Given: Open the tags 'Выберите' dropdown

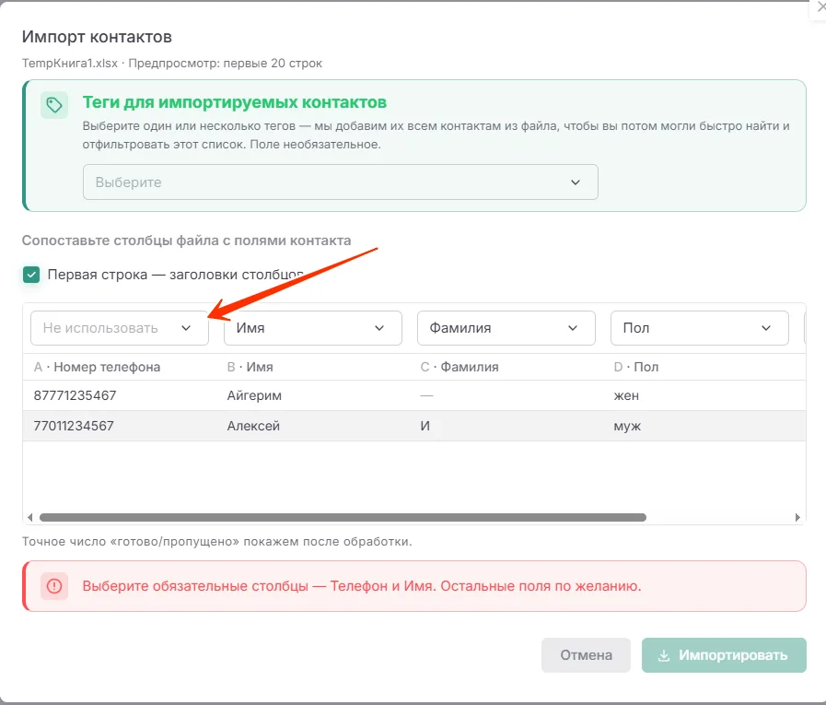Looking at the screenshot, I should pyautogui.click(x=341, y=182).
